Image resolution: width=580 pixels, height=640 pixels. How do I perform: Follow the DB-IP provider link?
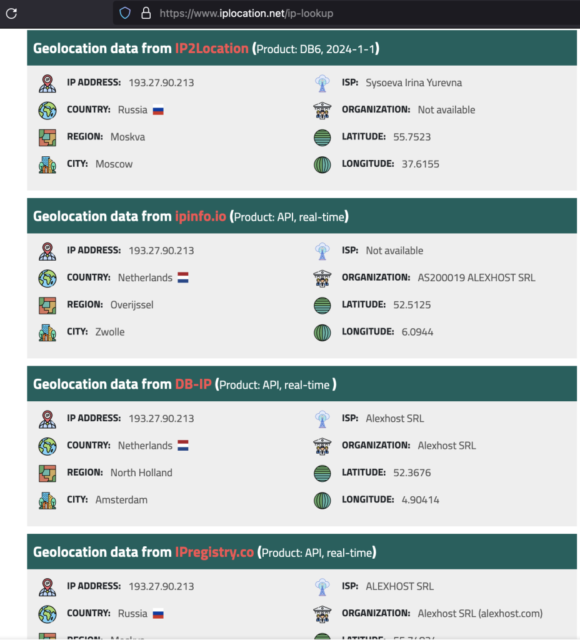coord(193,384)
